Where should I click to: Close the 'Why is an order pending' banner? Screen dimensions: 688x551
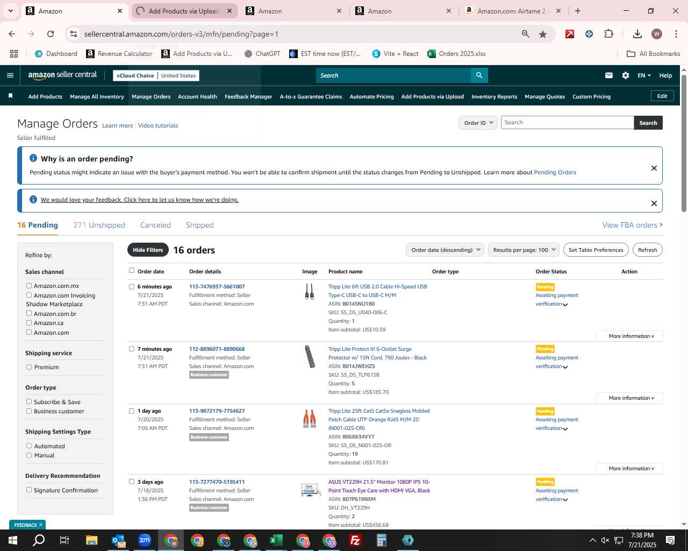tap(654, 168)
